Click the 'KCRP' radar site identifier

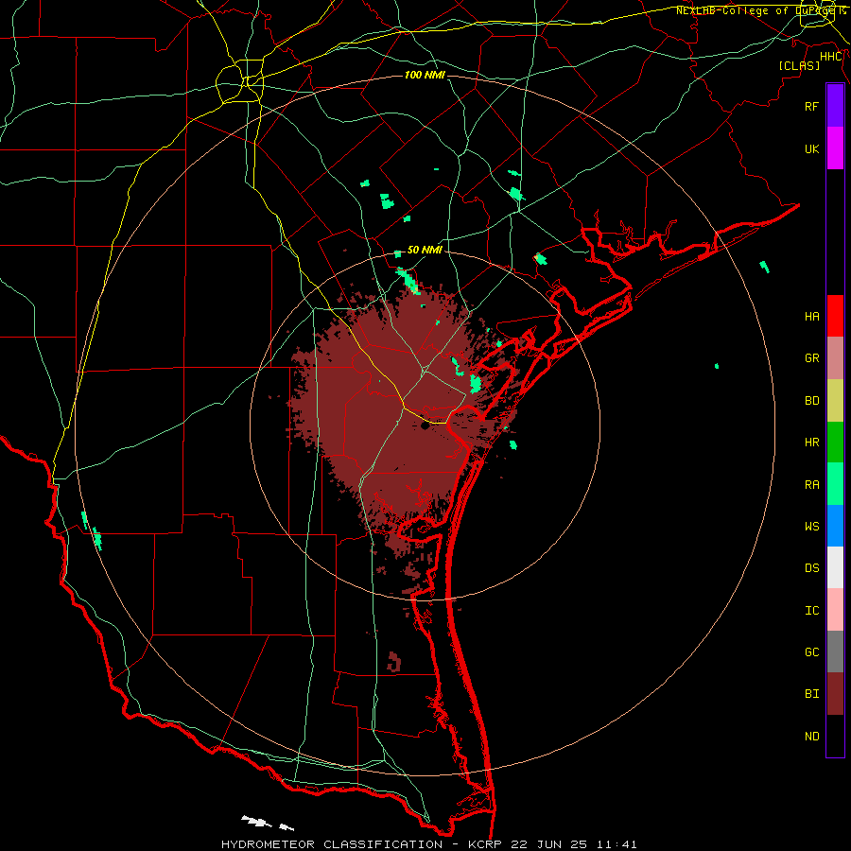point(483,844)
